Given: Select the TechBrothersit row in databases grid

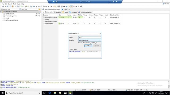Looking at the screenshot, I should [x=82, y=23].
